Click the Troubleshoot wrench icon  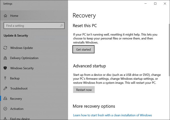point(5,88)
